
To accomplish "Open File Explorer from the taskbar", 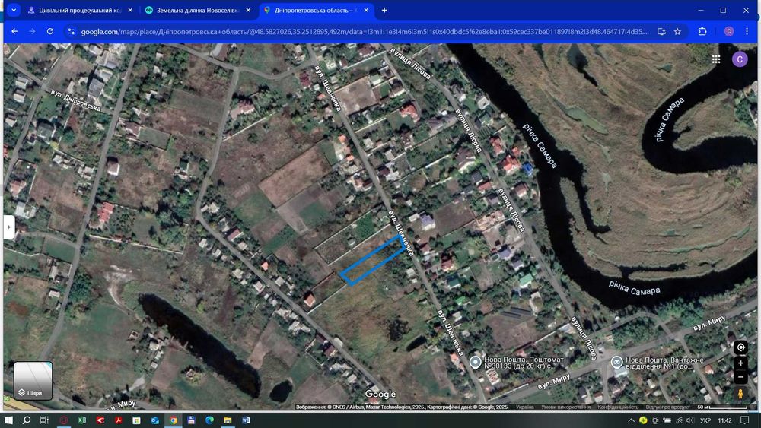I will 228,420.
